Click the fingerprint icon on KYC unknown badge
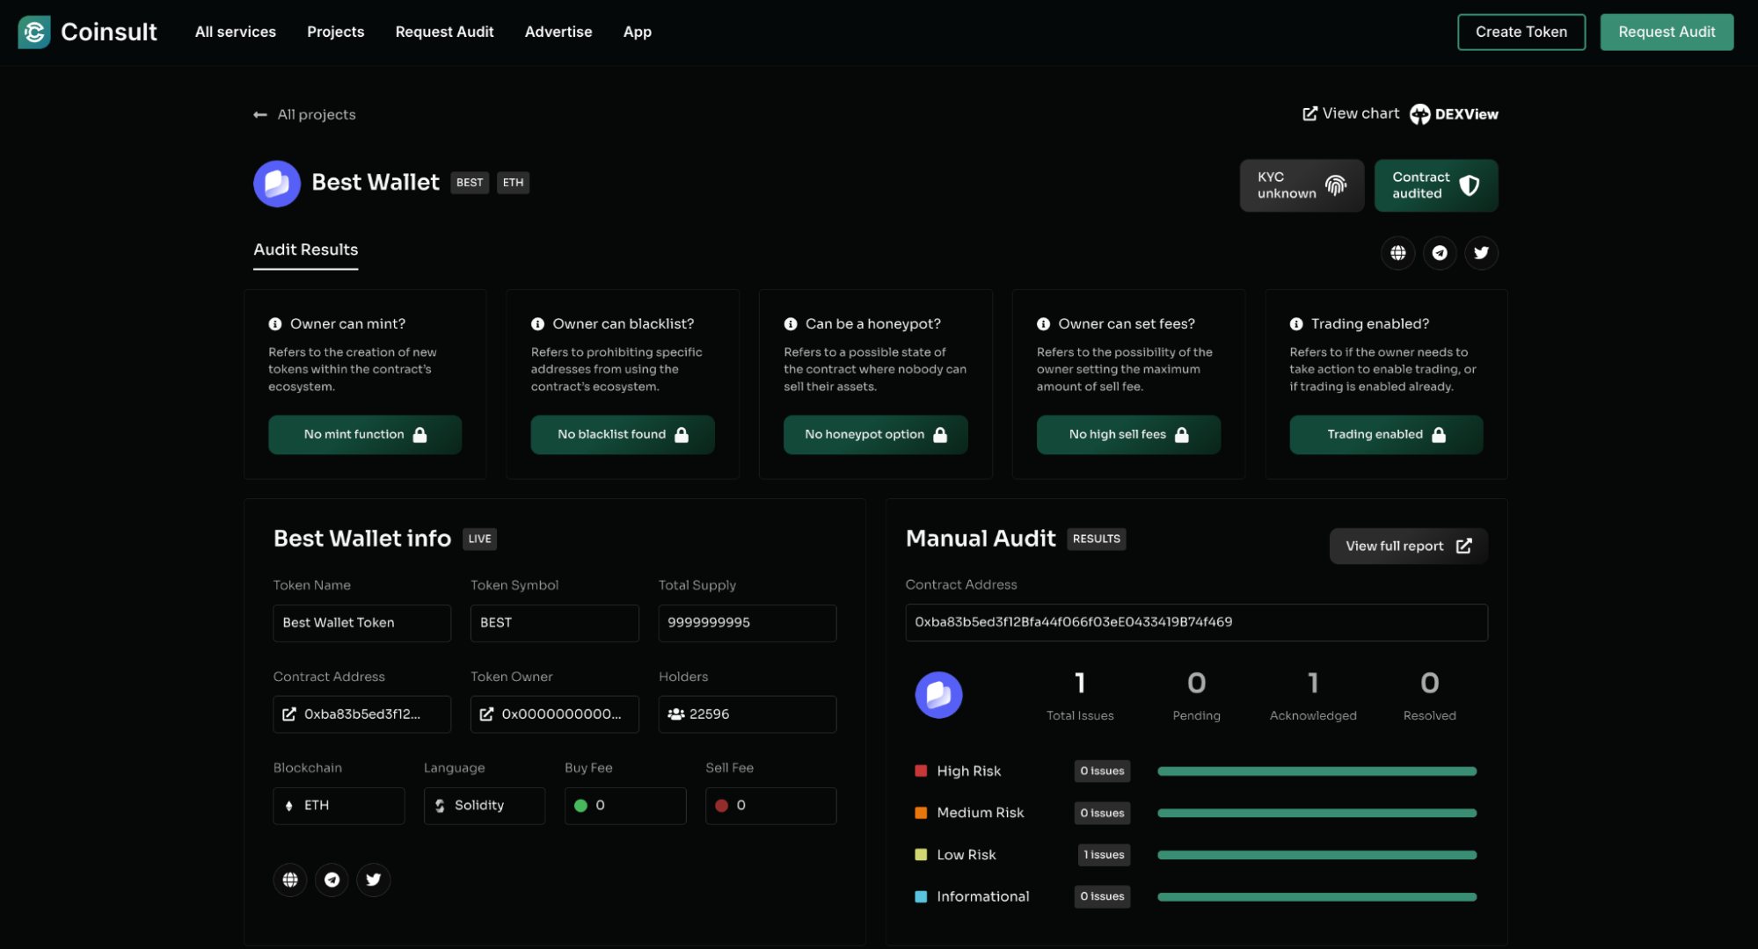Screen dimensions: 1758x949 click(x=1335, y=185)
